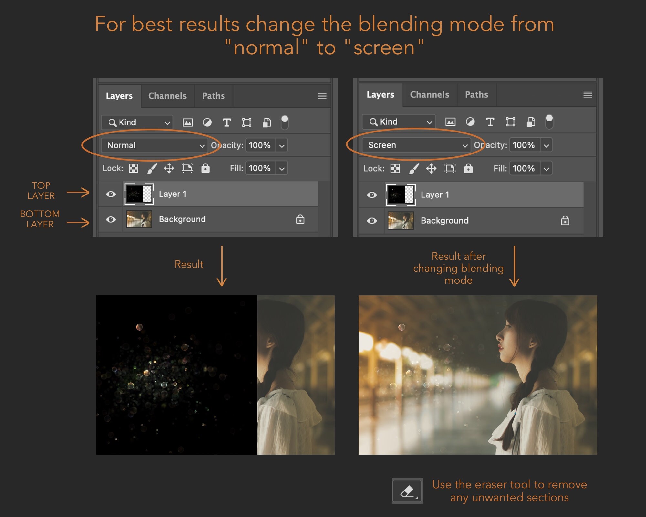Switch to the Channels tab
Screen dimensions: 646x517
tap(167, 96)
